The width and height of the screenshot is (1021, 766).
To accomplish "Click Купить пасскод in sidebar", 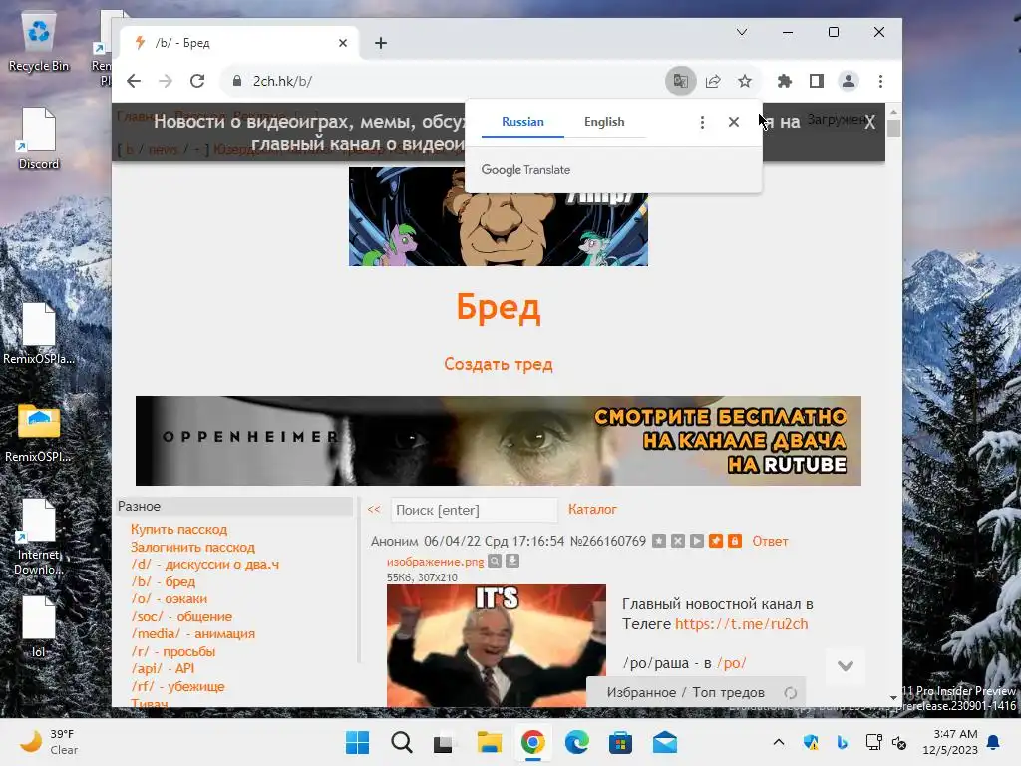I will (178, 529).
